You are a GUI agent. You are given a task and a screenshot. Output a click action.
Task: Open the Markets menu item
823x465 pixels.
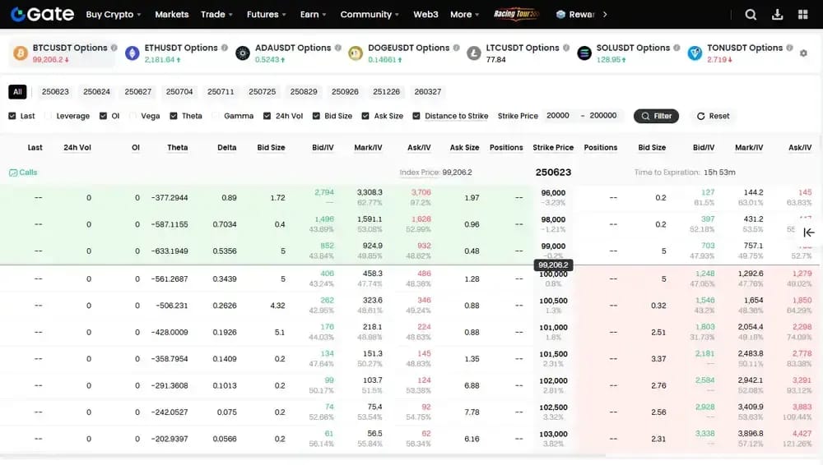[172, 15]
